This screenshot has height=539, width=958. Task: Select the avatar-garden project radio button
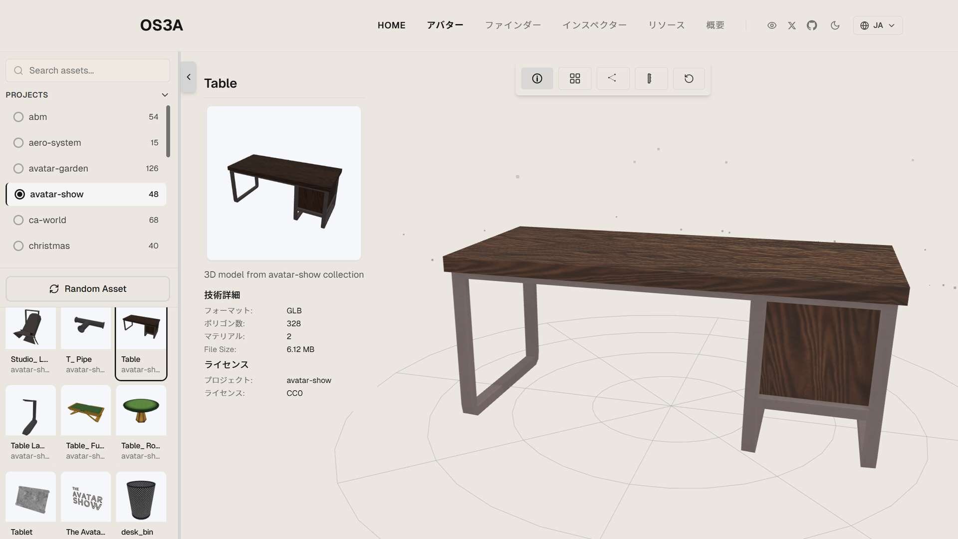tap(18, 169)
